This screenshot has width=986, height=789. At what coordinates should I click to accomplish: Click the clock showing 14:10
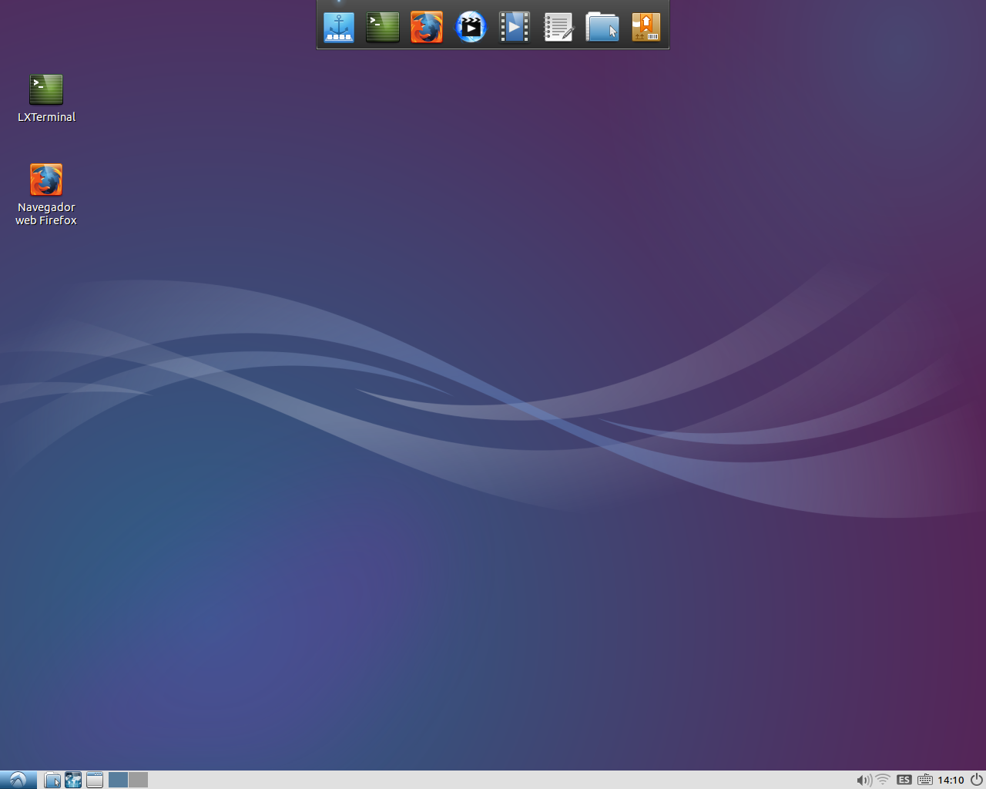(951, 780)
